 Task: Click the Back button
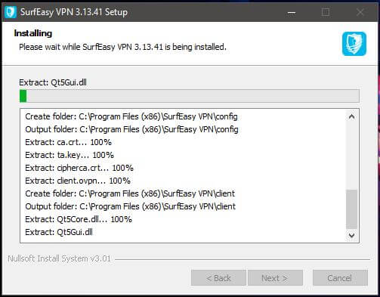(x=218, y=278)
